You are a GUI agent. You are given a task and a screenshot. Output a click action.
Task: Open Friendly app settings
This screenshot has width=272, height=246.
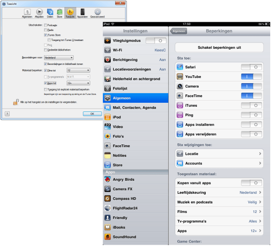136,218
